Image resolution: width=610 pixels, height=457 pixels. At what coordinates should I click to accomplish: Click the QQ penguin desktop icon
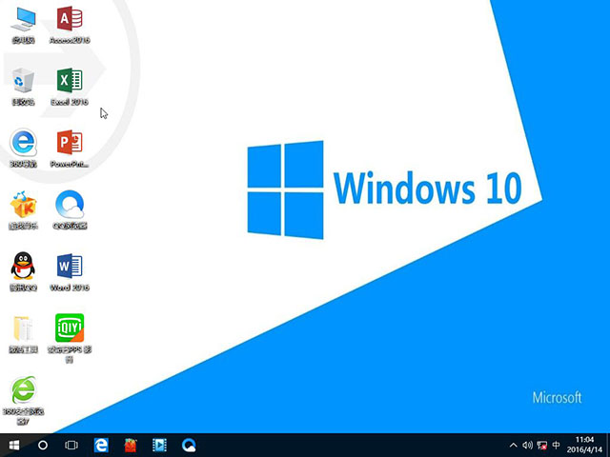pyautogui.click(x=23, y=267)
